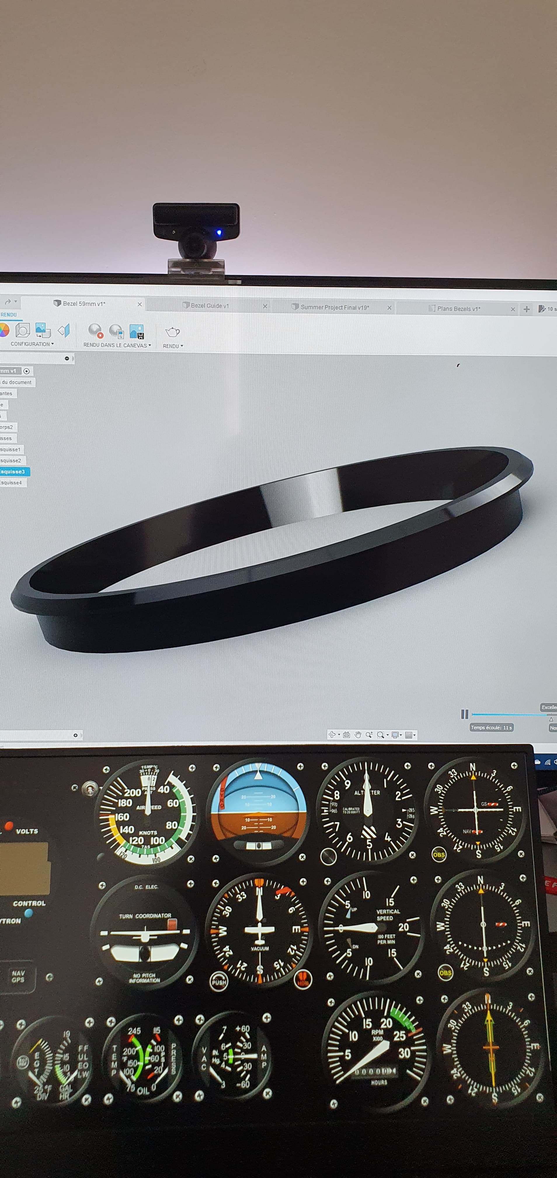557x1178 pixels.
Task: Toggle the viewport grid layout icon
Action: (409, 735)
